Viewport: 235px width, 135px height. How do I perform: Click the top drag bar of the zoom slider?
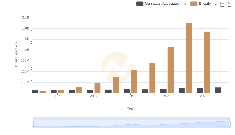(131, 118)
